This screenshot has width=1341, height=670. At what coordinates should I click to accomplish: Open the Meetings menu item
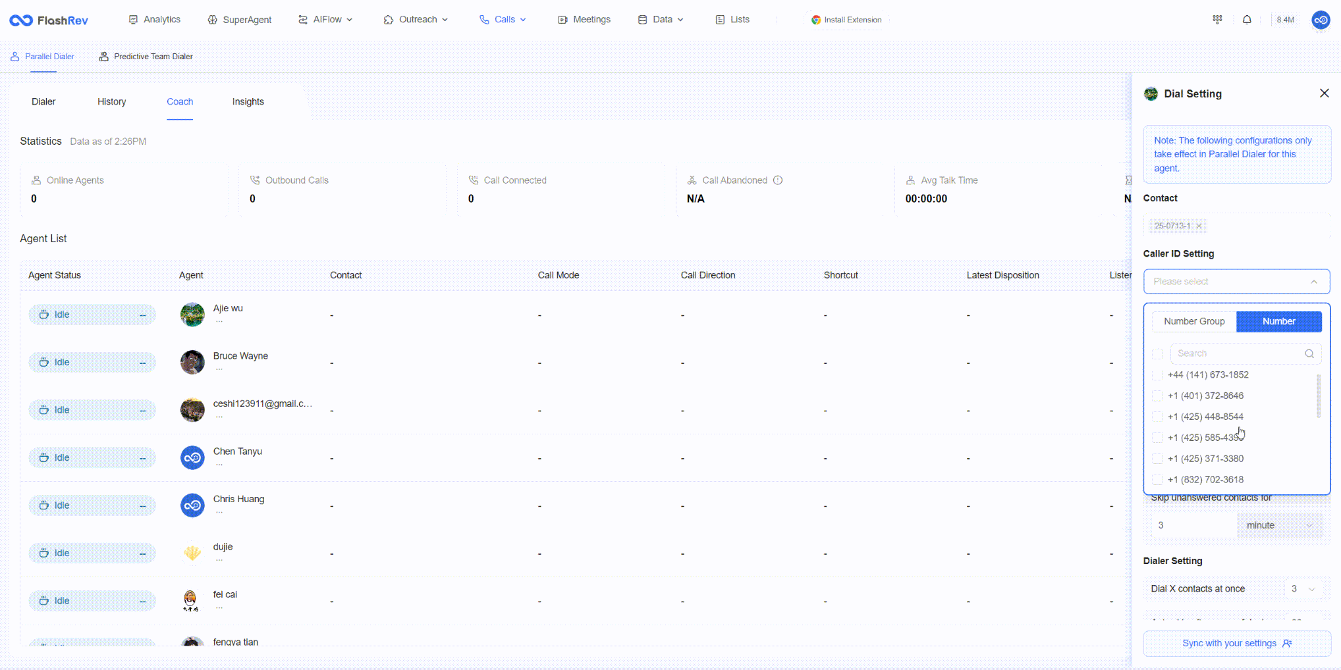[584, 20]
